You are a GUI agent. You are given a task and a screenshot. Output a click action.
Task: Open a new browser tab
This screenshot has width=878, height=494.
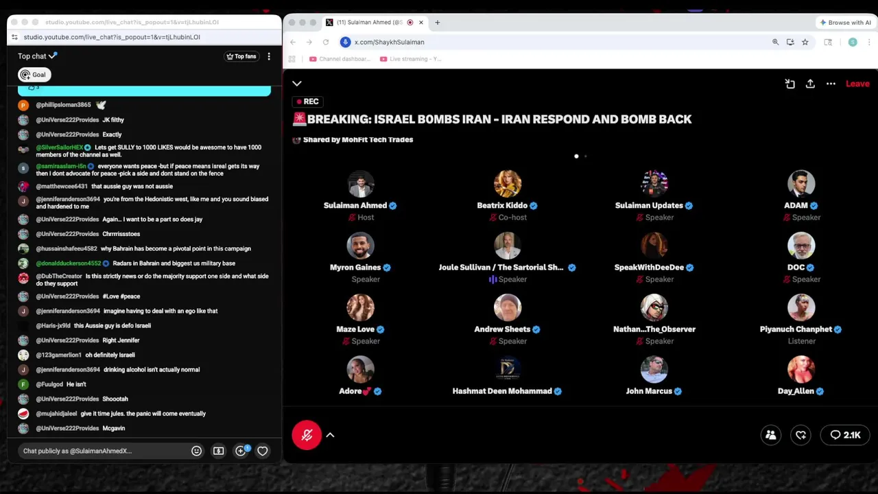pos(437,23)
